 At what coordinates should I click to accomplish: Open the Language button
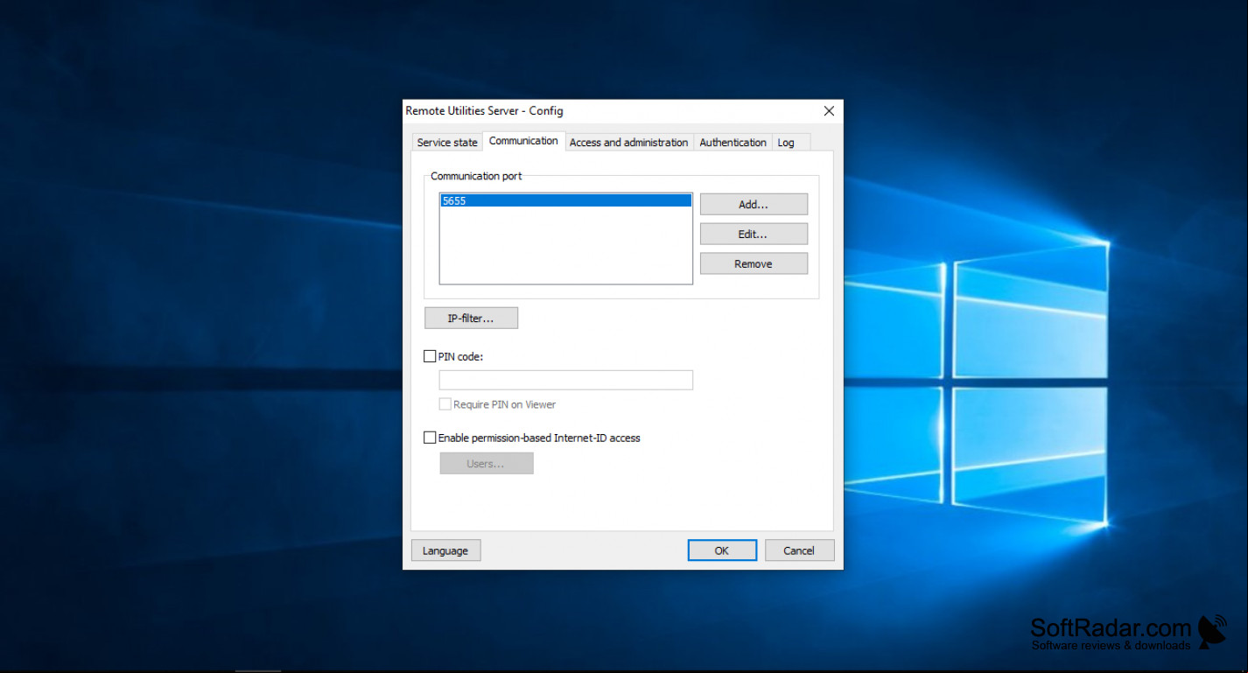pos(445,550)
